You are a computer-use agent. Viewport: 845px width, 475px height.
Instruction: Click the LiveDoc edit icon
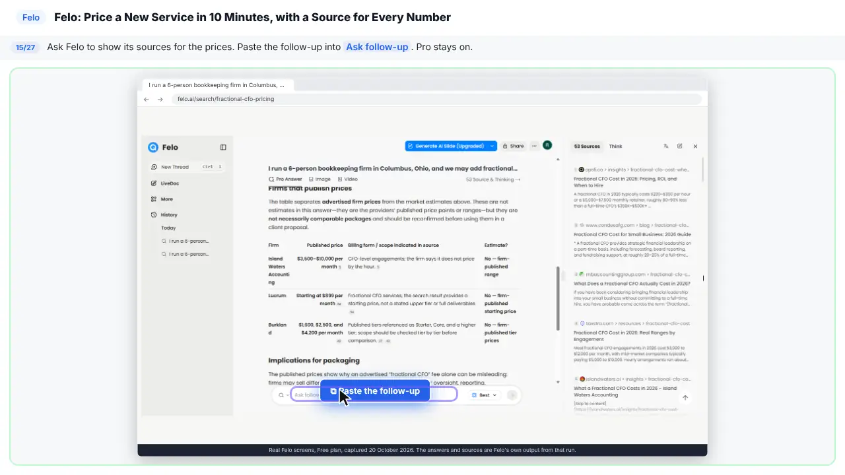154,183
